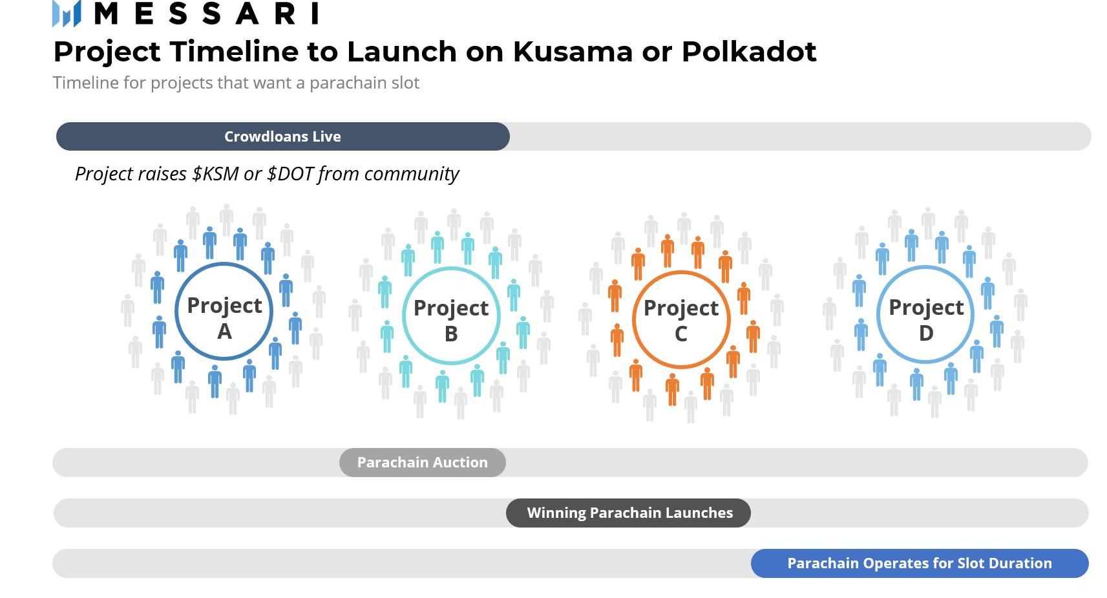
Task: Select the Project D circle
Action: click(x=926, y=315)
